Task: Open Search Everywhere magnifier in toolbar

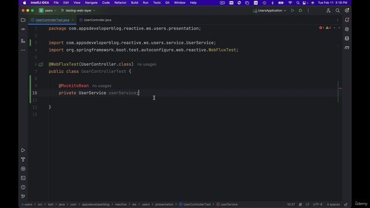Action: (x=338, y=10)
